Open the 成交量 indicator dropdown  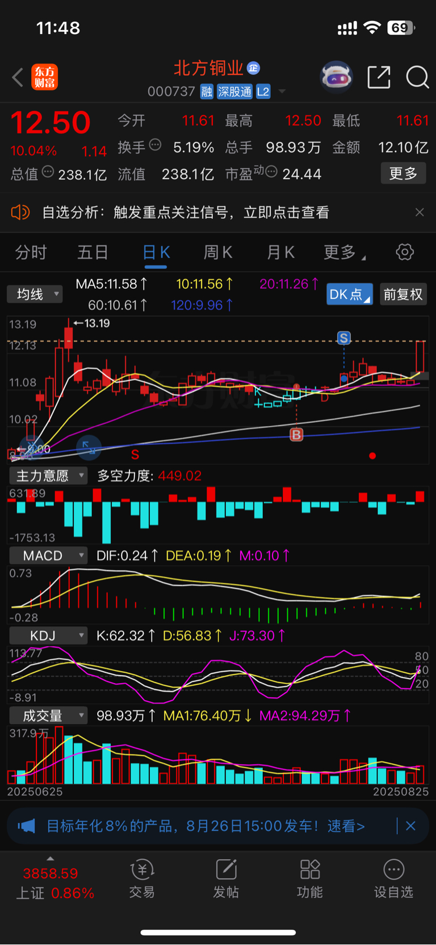click(x=48, y=716)
